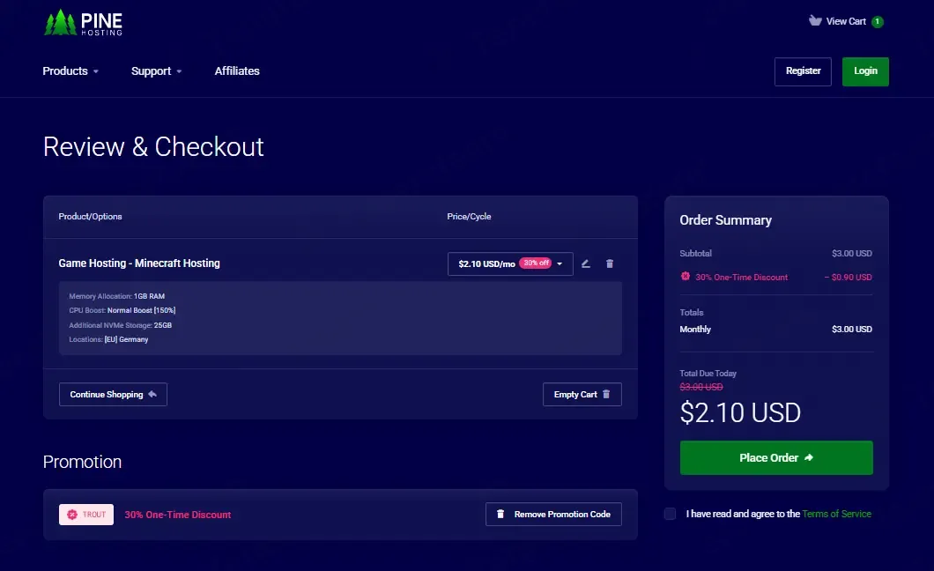Go to the Affiliates page
Viewport: 934px width, 571px height.
pyautogui.click(x=237, y=70)
